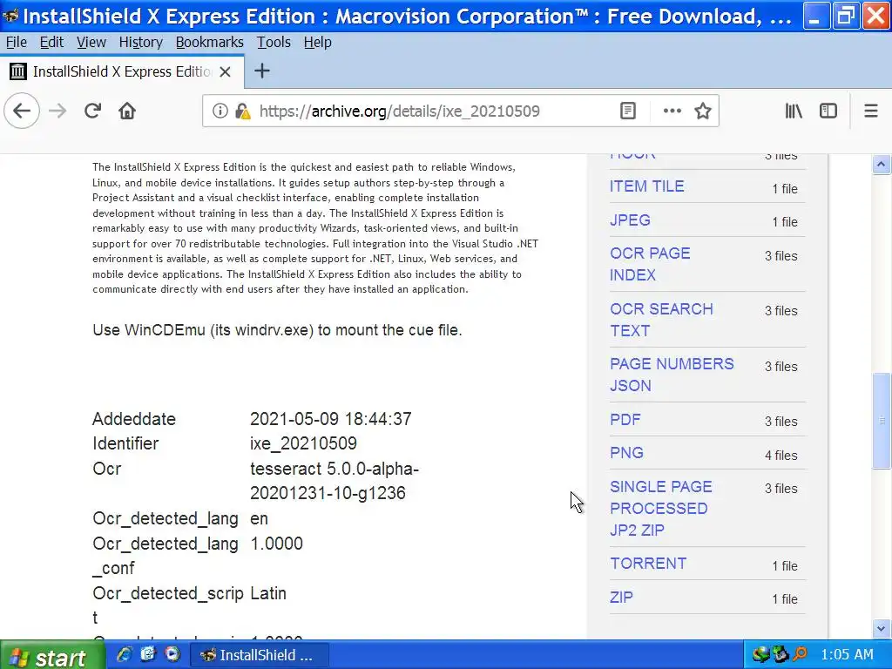892x669 pixels.
Task: Open the Firefox hamburger menu
Action: [x=871, y=111]
